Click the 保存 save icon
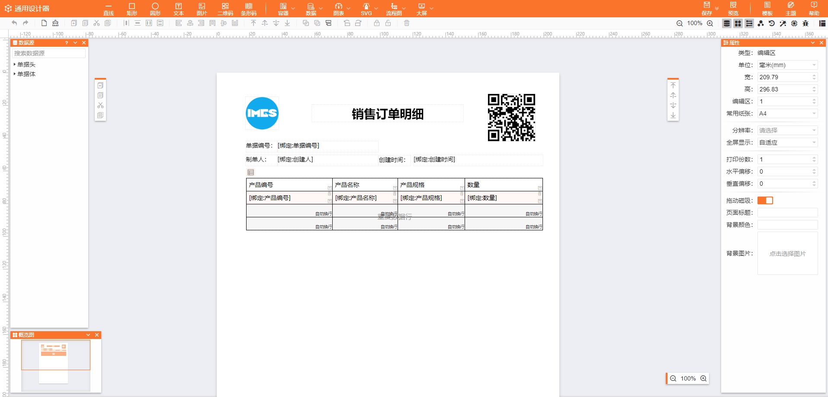The width and height of the screenshot is (828, 397). [x=706, y=9]
